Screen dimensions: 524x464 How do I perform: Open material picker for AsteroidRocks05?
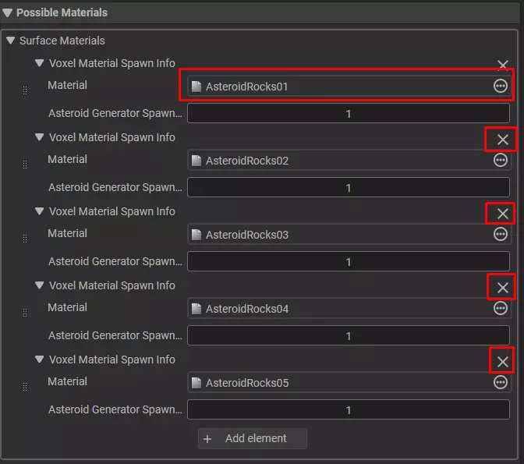501,383
